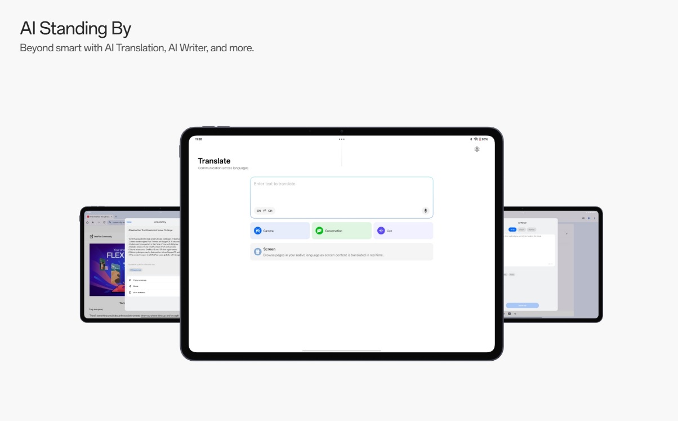Open new browser tab with plus
678x421 pixels.
click(x=116, y=216)
